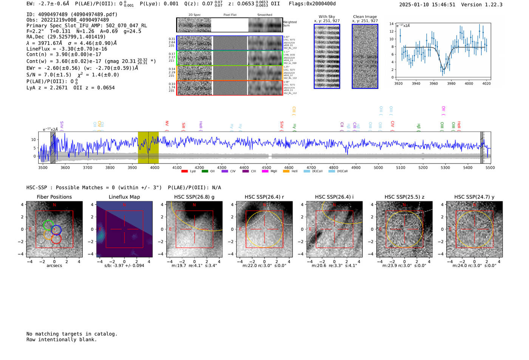
Task: Open the HSC SSP(25.5) z image
Action: click(x=404, y=229)
